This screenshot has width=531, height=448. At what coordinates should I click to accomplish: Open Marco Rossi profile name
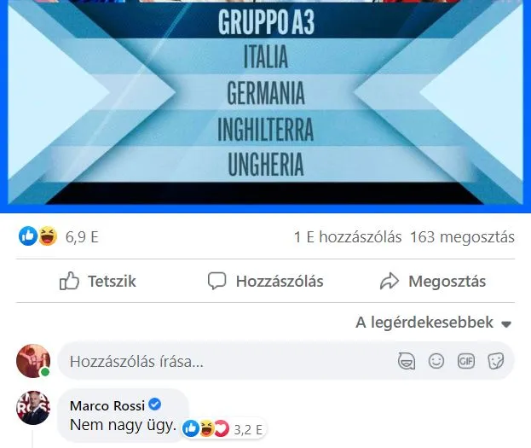pyautogui.click(x=107, y=405)
